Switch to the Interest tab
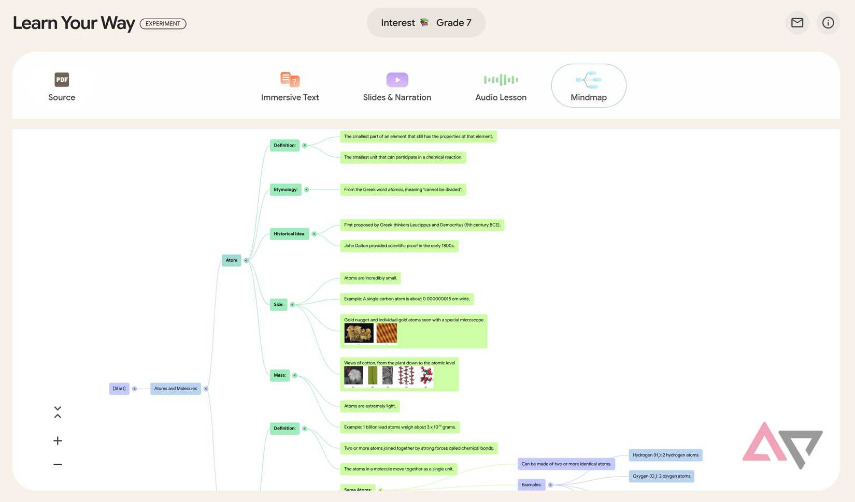The image size is (855, 502). click(x=398, y=22)
